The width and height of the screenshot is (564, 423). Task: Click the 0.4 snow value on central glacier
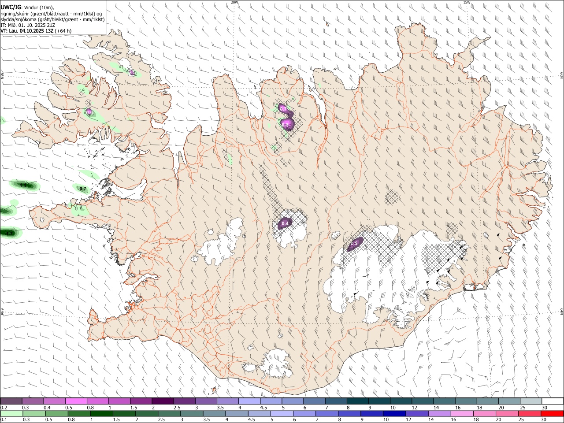click(x=285, y=223)
